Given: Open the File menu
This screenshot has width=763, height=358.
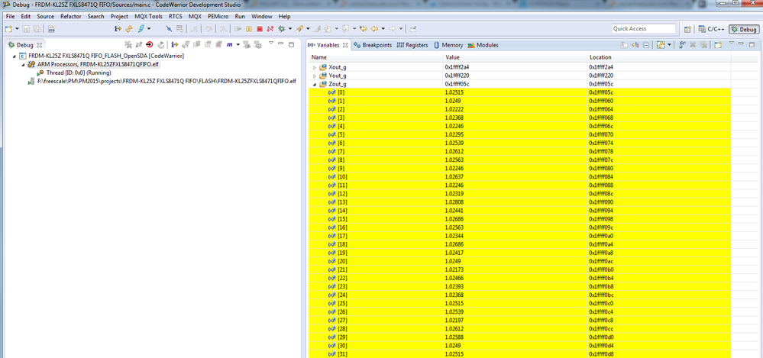Looking at the screenshot, I should 10,16.
